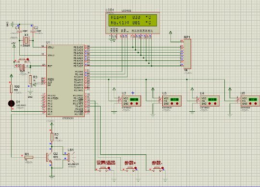Select the ground symbol below transistor Q2
The height and width of the screenshot is (187, 260).
[x=52, y=177]
